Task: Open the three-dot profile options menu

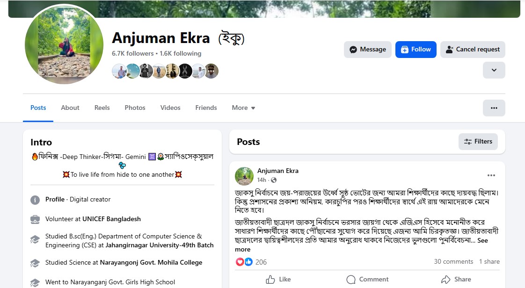Action: tap(494, 108)
